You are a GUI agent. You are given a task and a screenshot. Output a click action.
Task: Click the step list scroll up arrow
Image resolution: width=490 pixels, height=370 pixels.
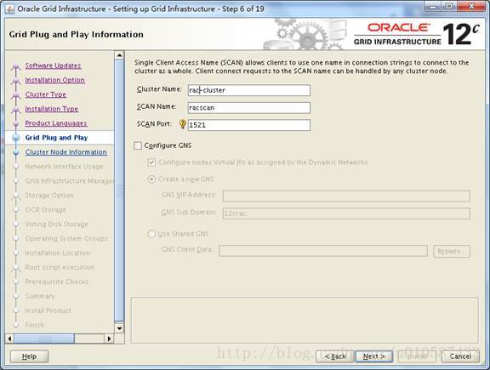(x=119, y=55)
